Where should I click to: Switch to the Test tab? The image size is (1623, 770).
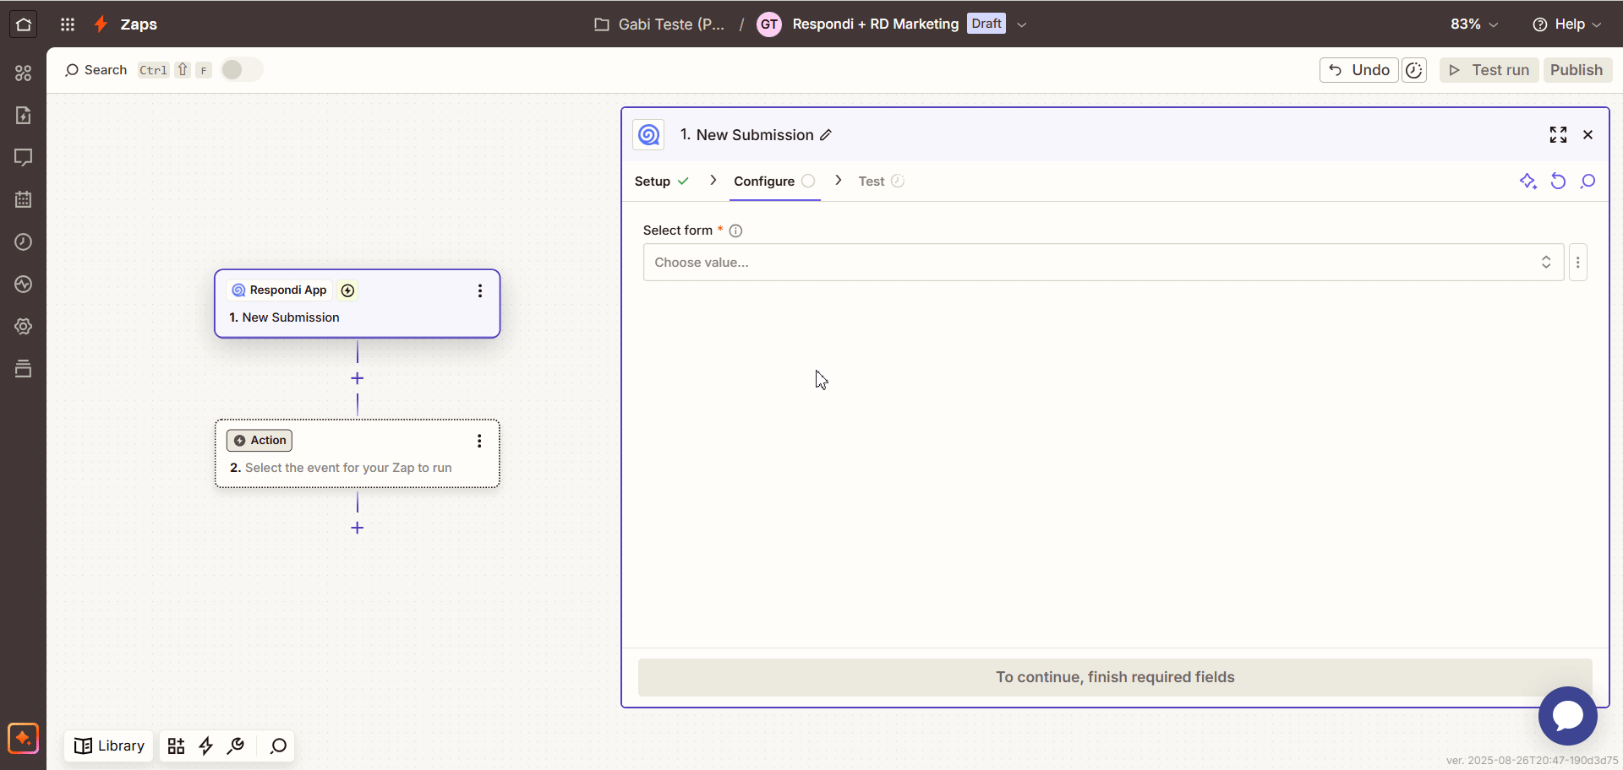click(x=882, y=182)
